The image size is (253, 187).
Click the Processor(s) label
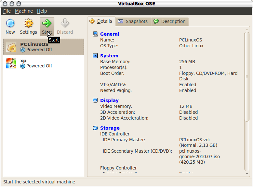114,67
